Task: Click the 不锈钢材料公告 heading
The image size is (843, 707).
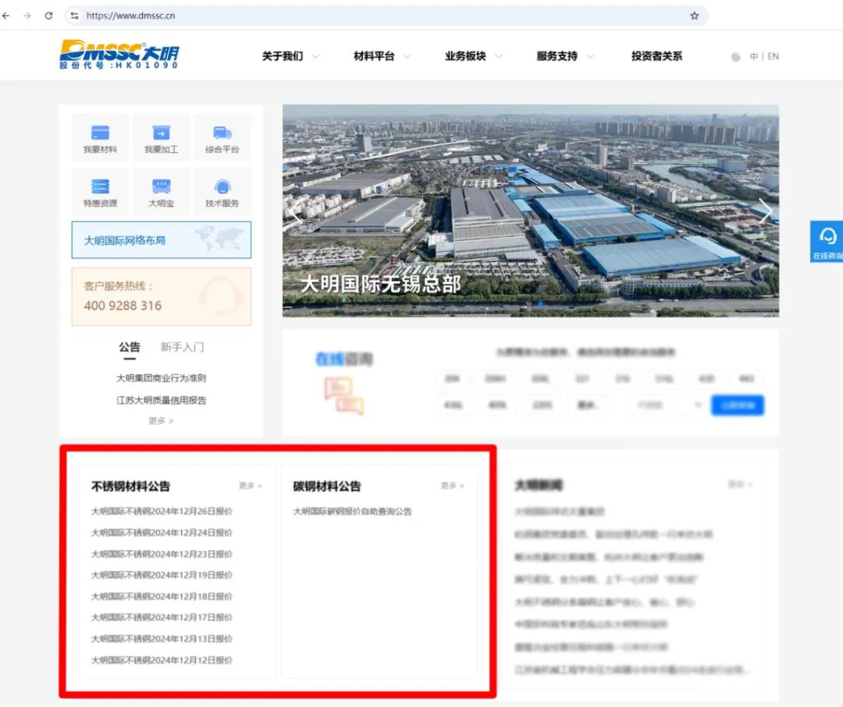Action: (130, 486)
